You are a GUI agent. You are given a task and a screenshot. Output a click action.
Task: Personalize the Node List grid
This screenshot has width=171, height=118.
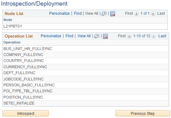tap(59, 13)
